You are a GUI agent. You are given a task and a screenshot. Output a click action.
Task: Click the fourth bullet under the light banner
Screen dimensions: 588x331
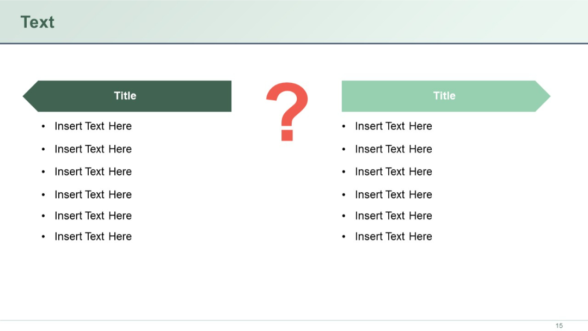(393, 194)
